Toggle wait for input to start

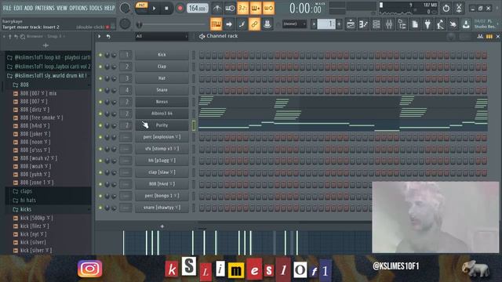[x=230, y=9]
